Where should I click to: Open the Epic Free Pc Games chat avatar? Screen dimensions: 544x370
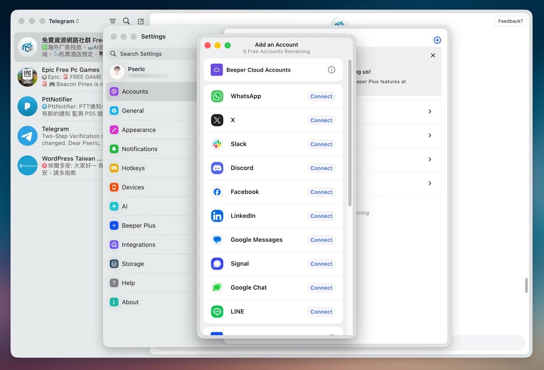[x=28, y=77]
